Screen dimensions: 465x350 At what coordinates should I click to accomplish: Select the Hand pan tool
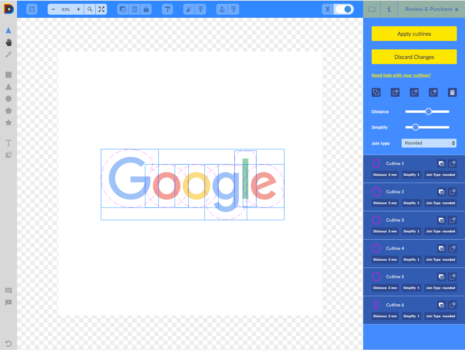pos(8,42)
